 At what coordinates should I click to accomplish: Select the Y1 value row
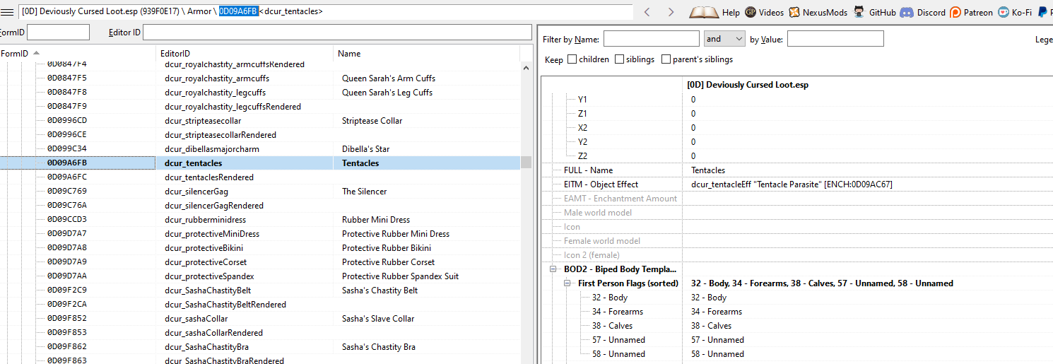[797, 100]
